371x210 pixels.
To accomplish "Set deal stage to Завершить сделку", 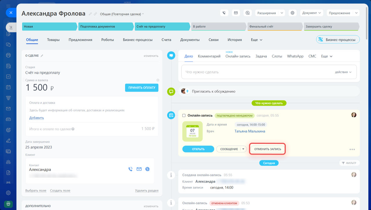I will coord(331,26).
